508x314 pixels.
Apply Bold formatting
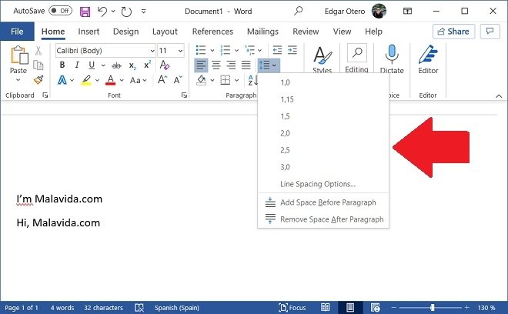62,65
